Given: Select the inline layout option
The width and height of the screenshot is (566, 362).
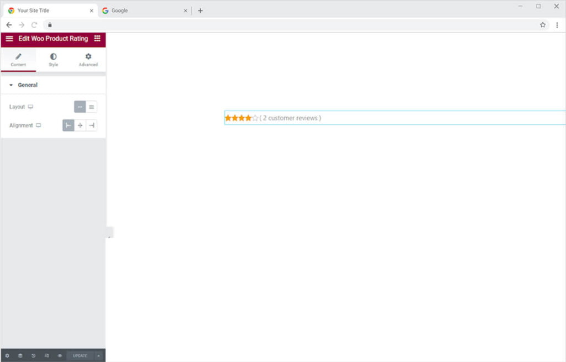Looking at the screenshot, I should coord(80,107).
